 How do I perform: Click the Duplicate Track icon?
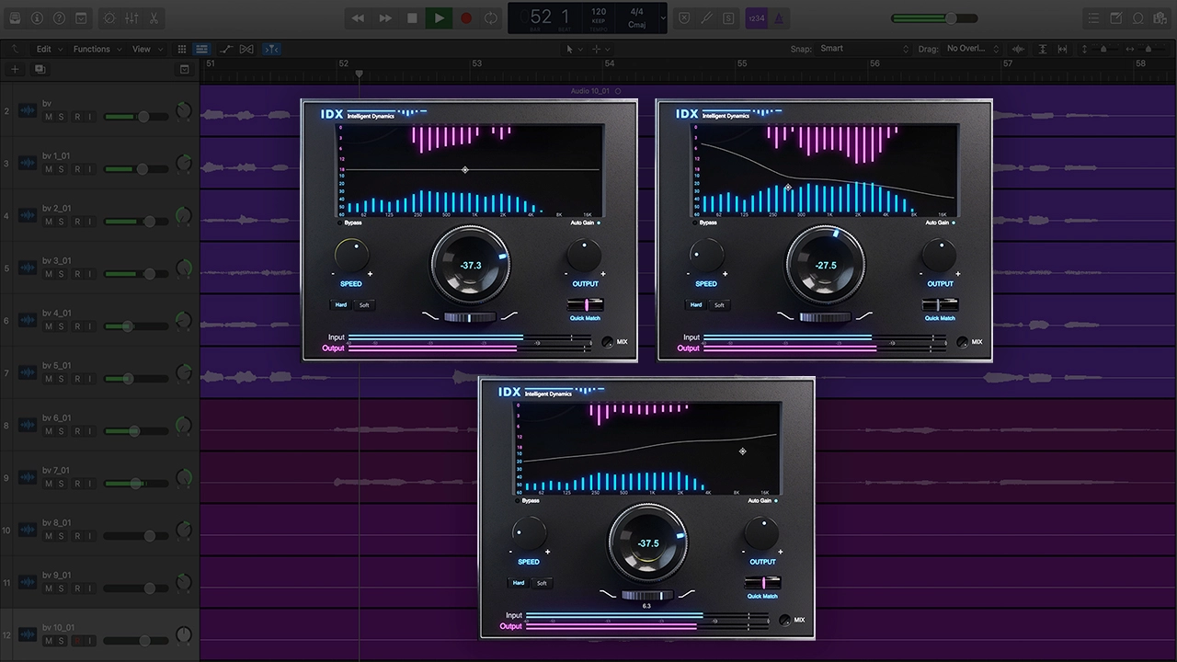40,69
